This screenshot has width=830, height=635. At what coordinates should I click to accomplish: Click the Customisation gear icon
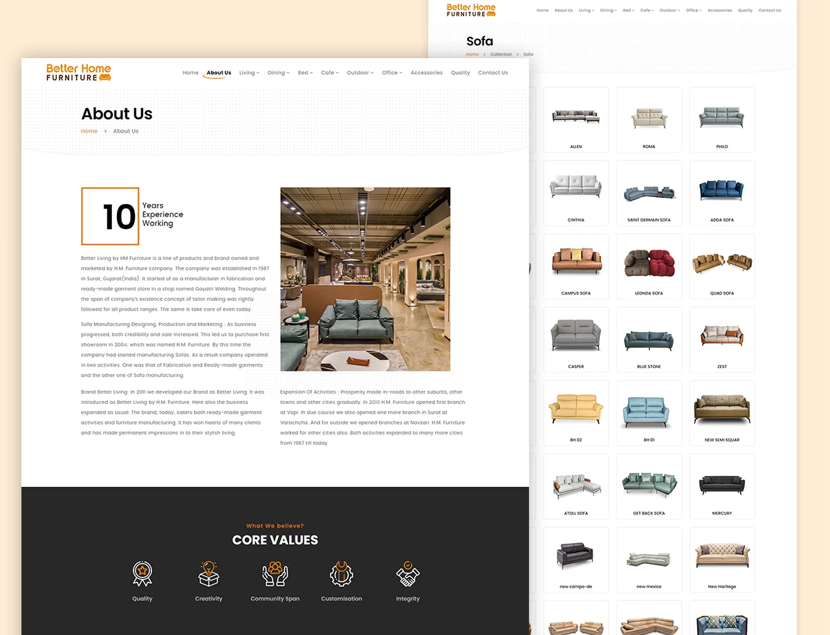click(341, 574)
